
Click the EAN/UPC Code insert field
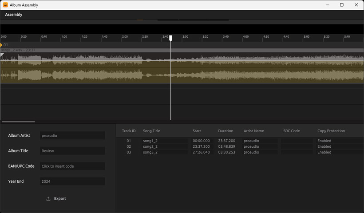[72, 166]
